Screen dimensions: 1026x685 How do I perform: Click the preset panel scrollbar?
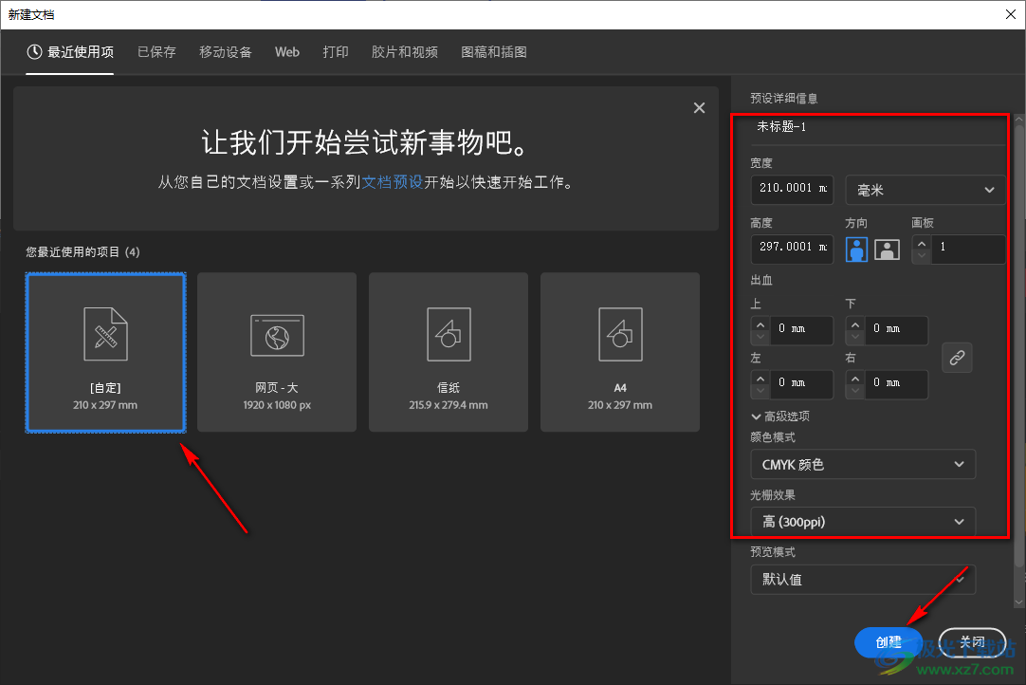(1019, 347)
